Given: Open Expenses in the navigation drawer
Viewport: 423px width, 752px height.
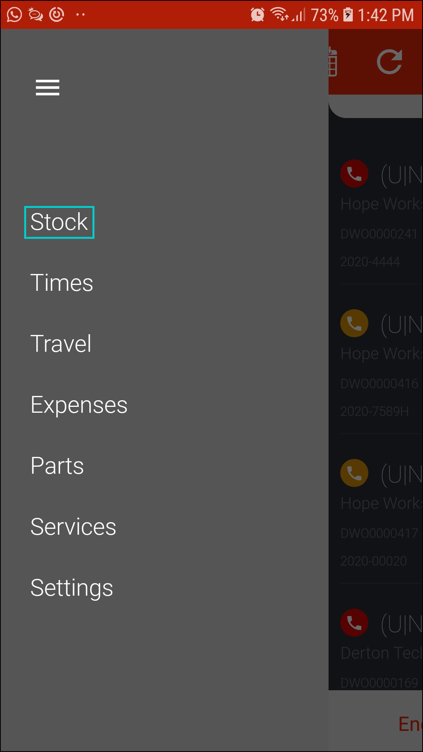Looking at the screenshot, I should click(79, 405).
